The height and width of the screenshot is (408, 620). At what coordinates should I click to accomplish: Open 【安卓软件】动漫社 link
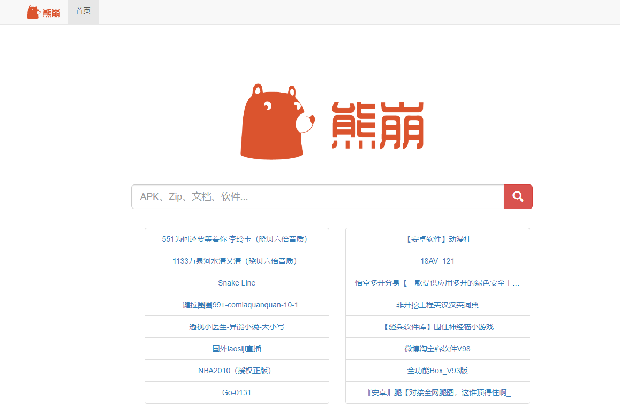[437, 239]
